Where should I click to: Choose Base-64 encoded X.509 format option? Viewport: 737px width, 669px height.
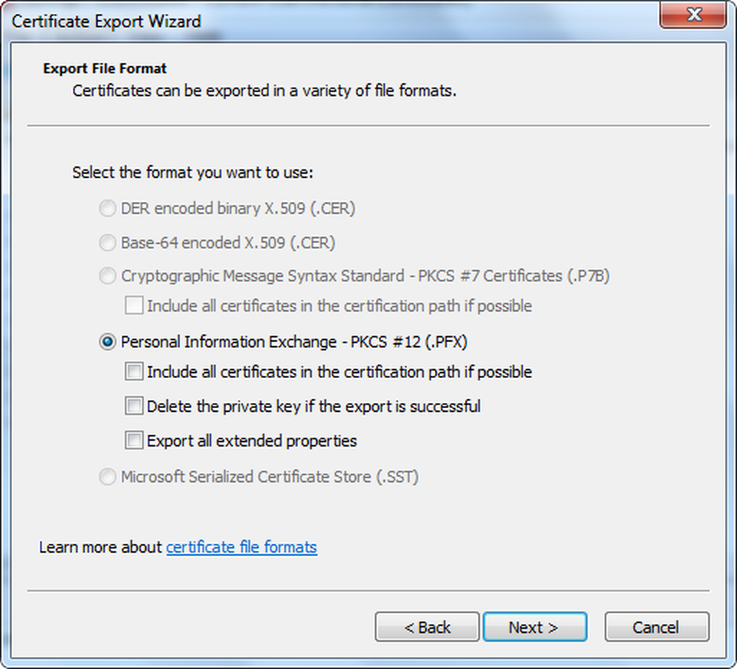click(x=108, y=242)
